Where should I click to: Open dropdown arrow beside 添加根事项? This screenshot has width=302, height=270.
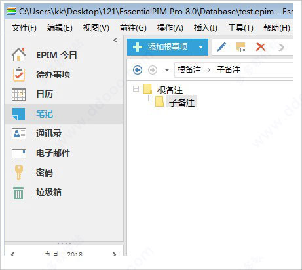200,47
